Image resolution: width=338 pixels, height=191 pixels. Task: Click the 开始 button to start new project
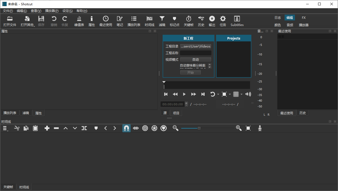point(191,72)
